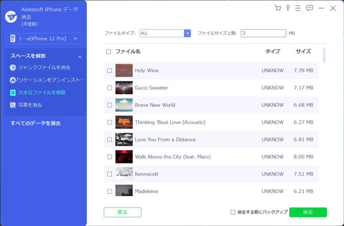Click Walk Above the City thumbnail
Screen dimensions: 344x226
pos(124,157)
